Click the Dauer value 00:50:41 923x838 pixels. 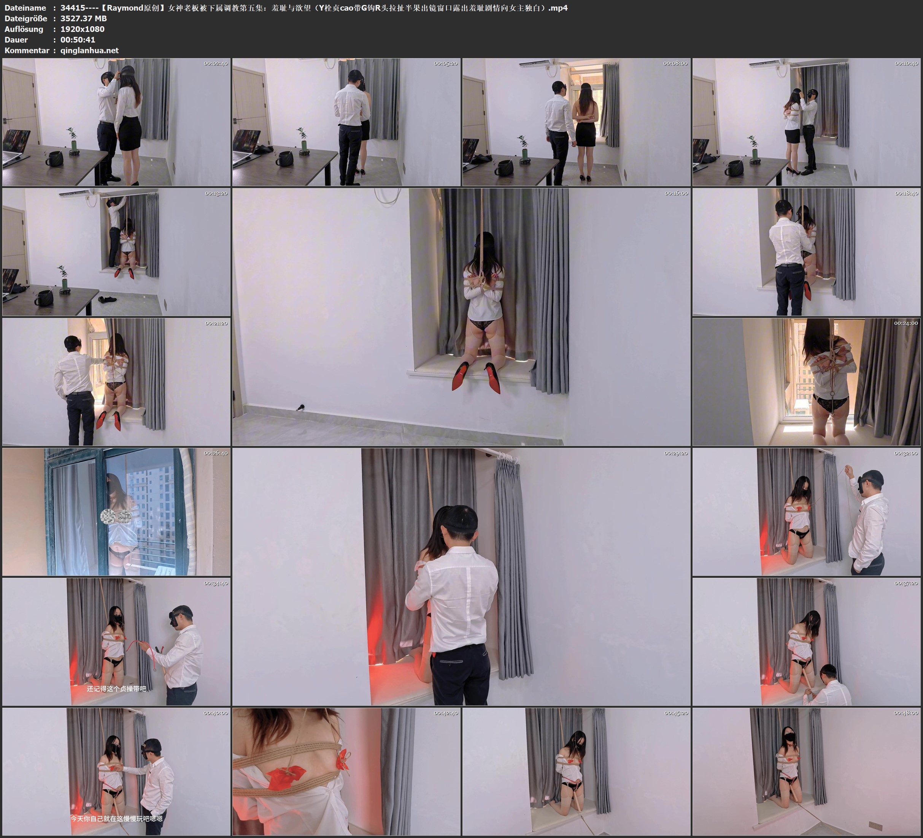78,40
